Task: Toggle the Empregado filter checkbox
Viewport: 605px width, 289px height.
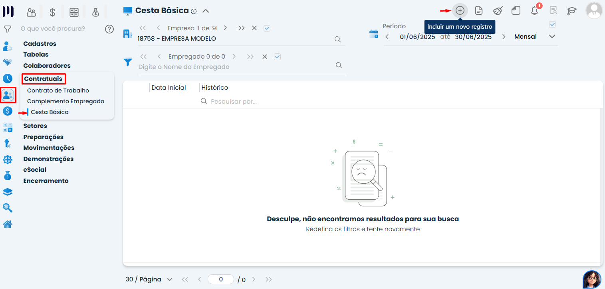Action: 278,57
